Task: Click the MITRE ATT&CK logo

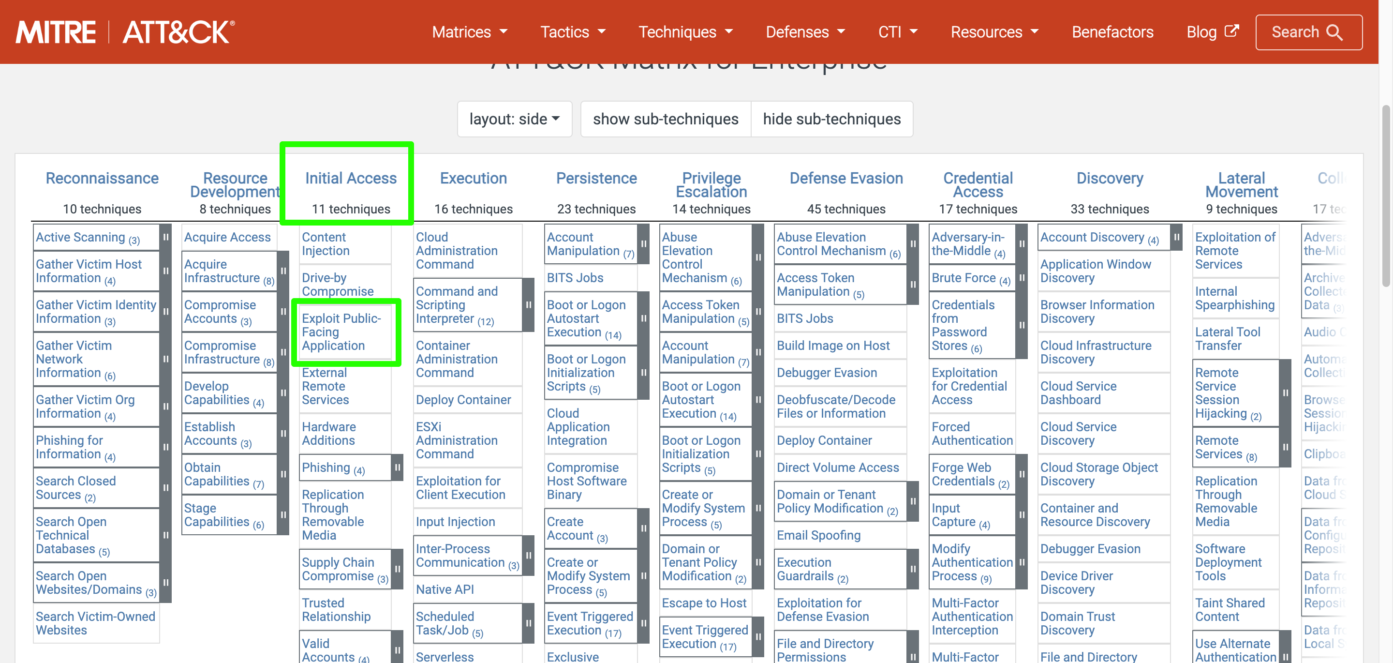Action: coord(125,32)
